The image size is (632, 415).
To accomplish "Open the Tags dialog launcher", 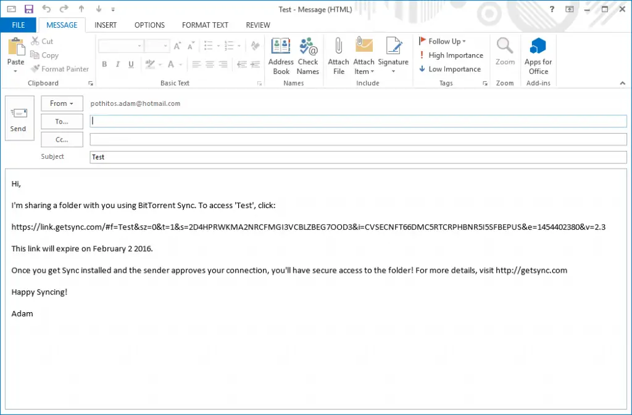I will pyautogui.click(x=485, y=83).
